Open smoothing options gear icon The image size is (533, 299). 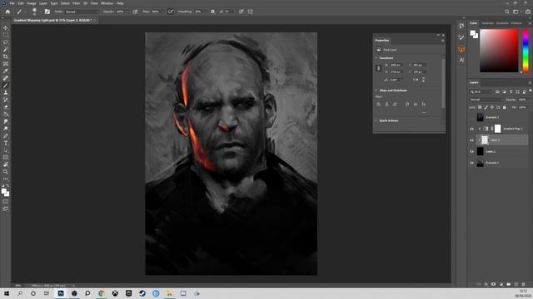213,12
